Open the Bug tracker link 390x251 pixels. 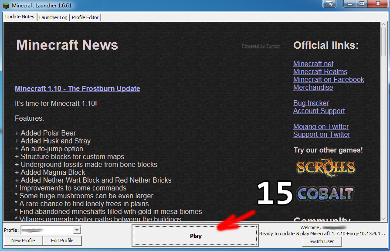[x=311, y=103]
